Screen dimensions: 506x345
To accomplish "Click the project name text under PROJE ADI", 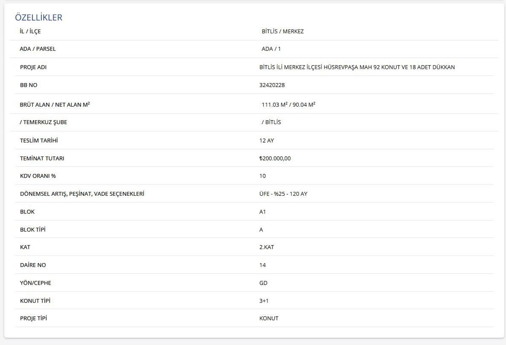I will [x=357, y=67].
